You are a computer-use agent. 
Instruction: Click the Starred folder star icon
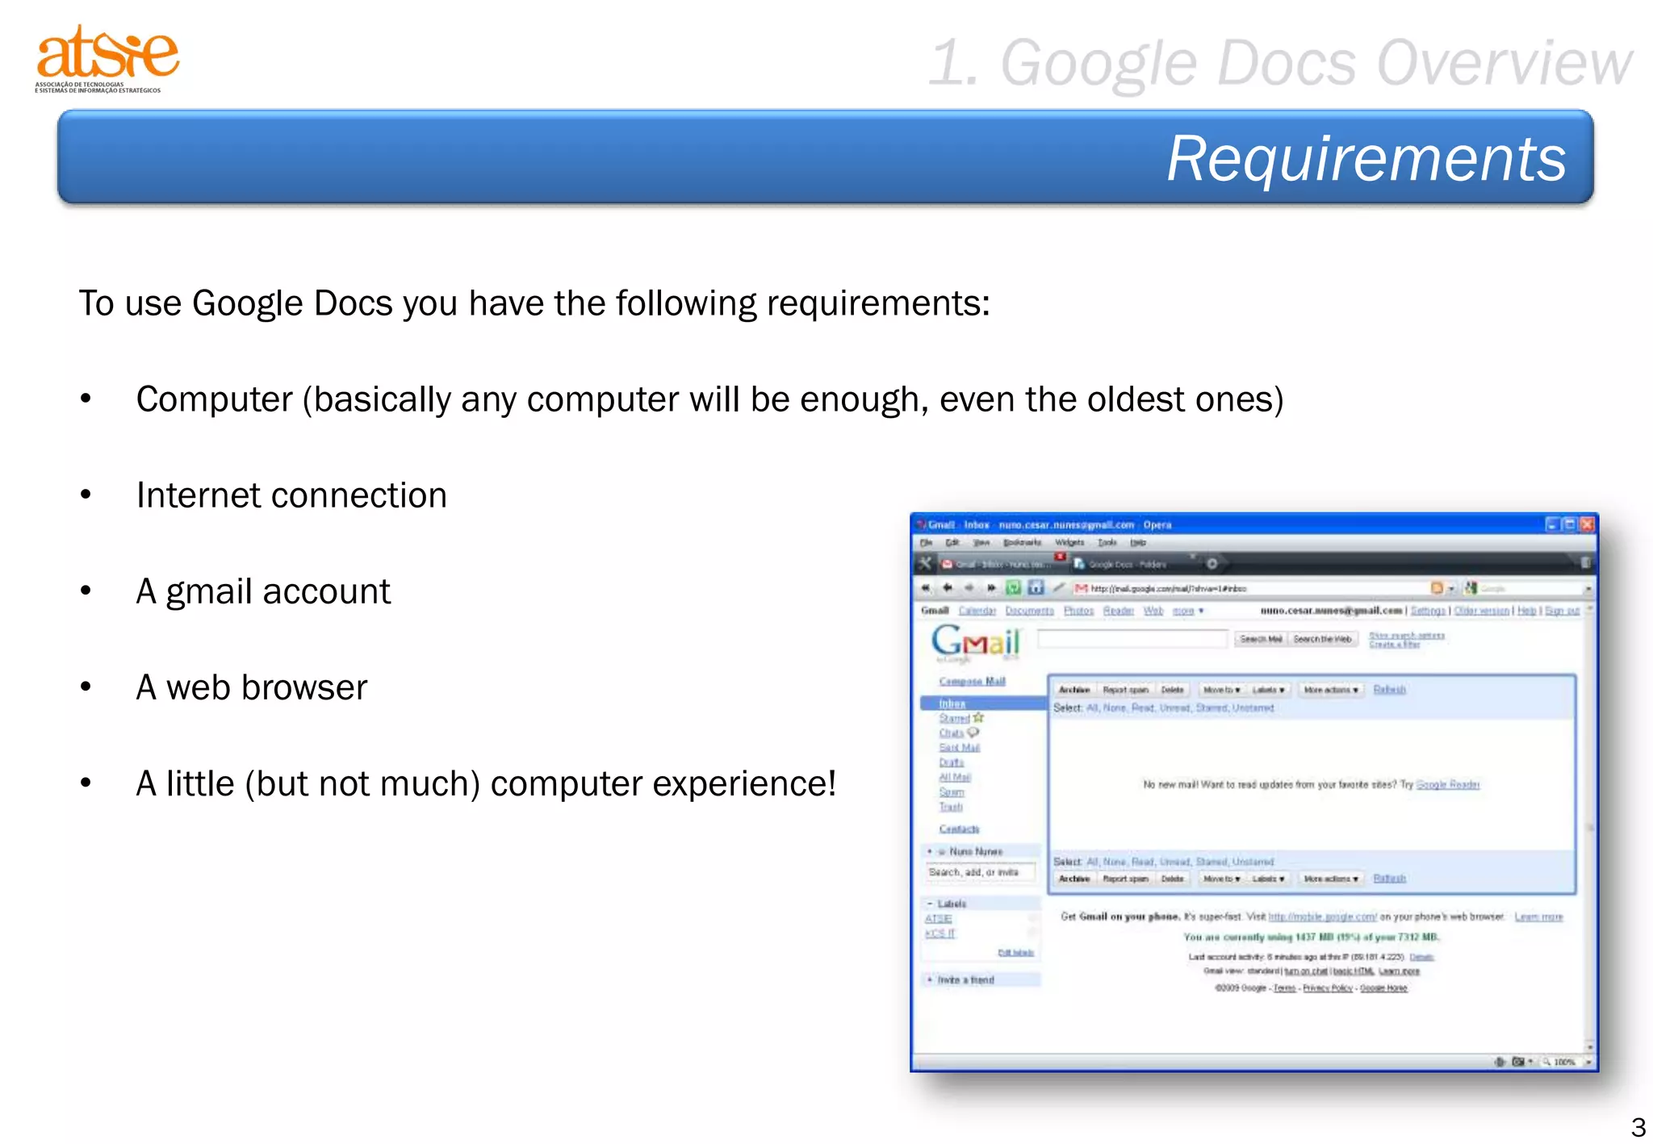coord(979,717)
